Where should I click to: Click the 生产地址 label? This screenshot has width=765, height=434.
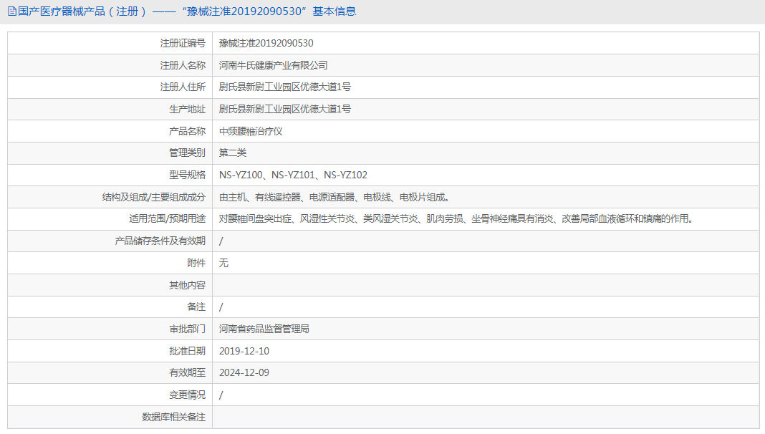(x=188, y=110)
